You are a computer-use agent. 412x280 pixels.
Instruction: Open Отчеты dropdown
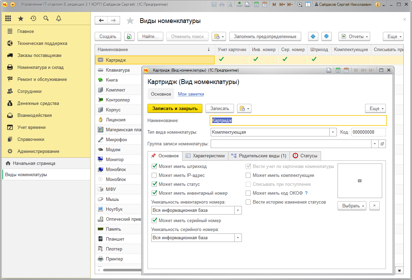[354, 36]
